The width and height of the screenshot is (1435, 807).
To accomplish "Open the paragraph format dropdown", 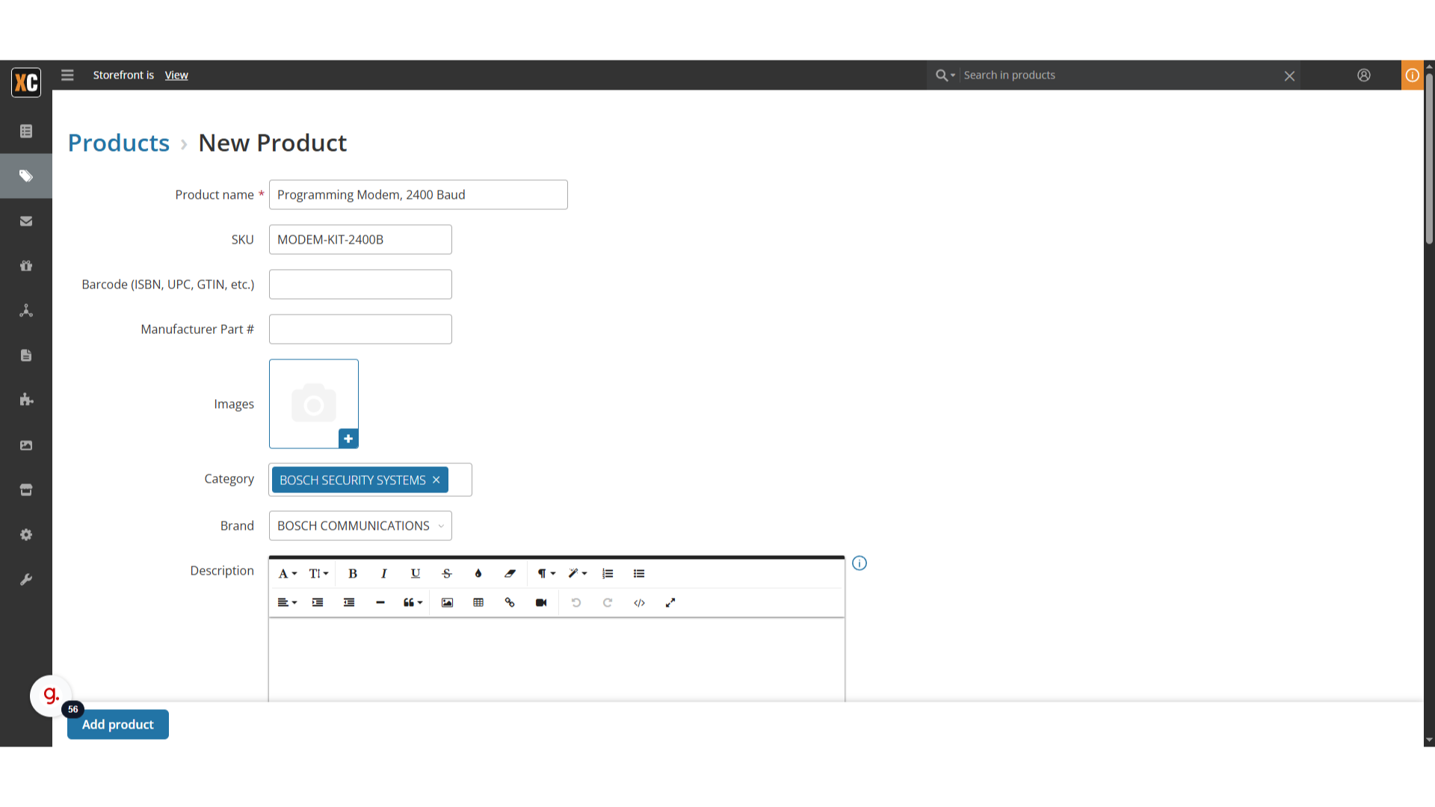I will click(546, 574).
